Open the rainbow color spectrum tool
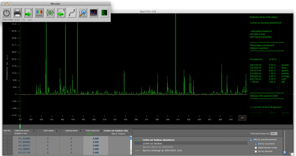The width and height of the screenshot is (296, 156). pos(39,13)
